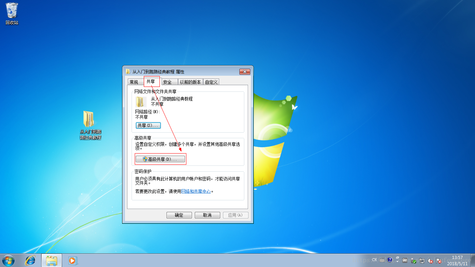Open the VMware Tools tray icon
Screen dimensions: 475x267
click(x=405, y=260)
